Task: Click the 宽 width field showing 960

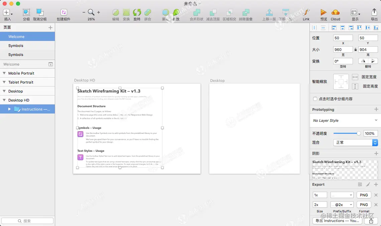Action: (x=343, y=50)
